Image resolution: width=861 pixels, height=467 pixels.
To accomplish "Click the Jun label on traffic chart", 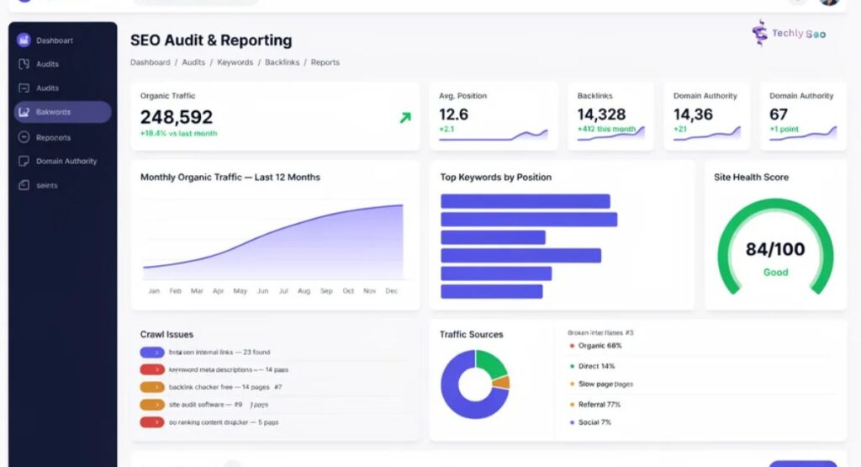I will point(263,291).
